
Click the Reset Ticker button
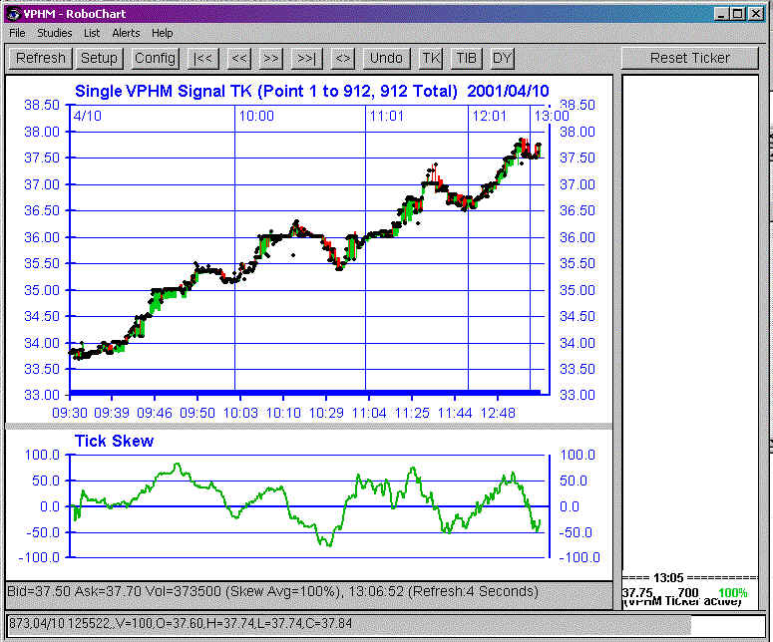(689, 58)
